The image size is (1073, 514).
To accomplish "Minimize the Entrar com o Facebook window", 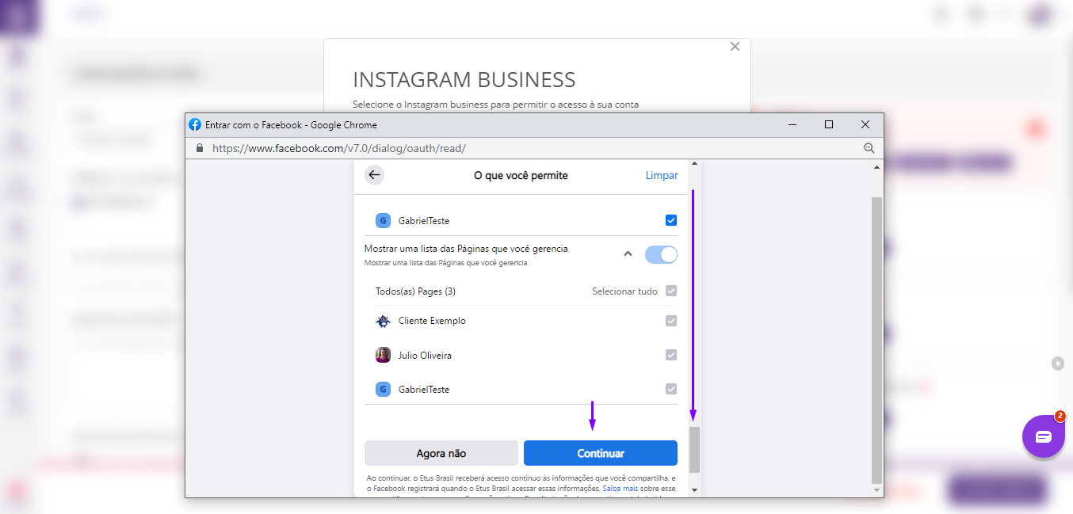I will coord(792,124).
